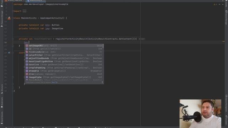Expand the folded import block
This screenshot has height=128, width=228.
coord(13,11)
